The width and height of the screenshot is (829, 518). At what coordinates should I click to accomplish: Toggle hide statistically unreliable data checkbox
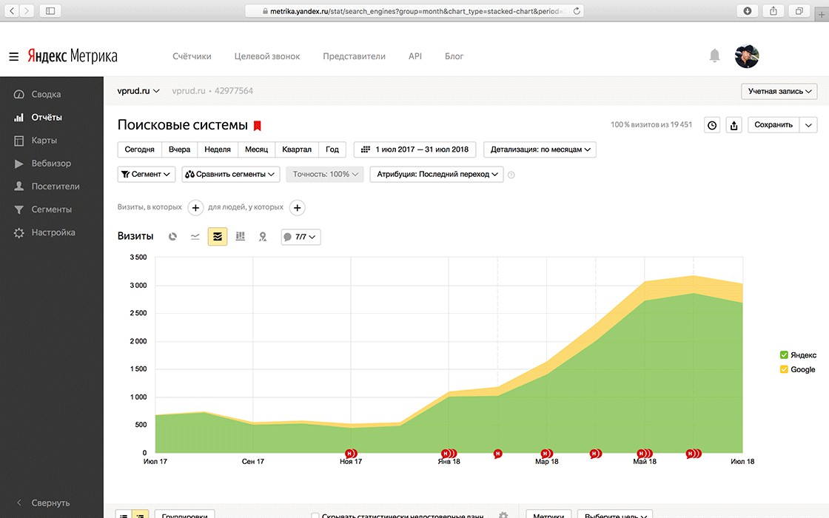[315, 515]
